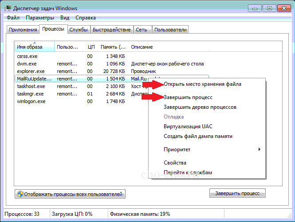This screenshot has width=295, height=222.
Task: Switch to the Приложения tab
Action: pos(23,30)
